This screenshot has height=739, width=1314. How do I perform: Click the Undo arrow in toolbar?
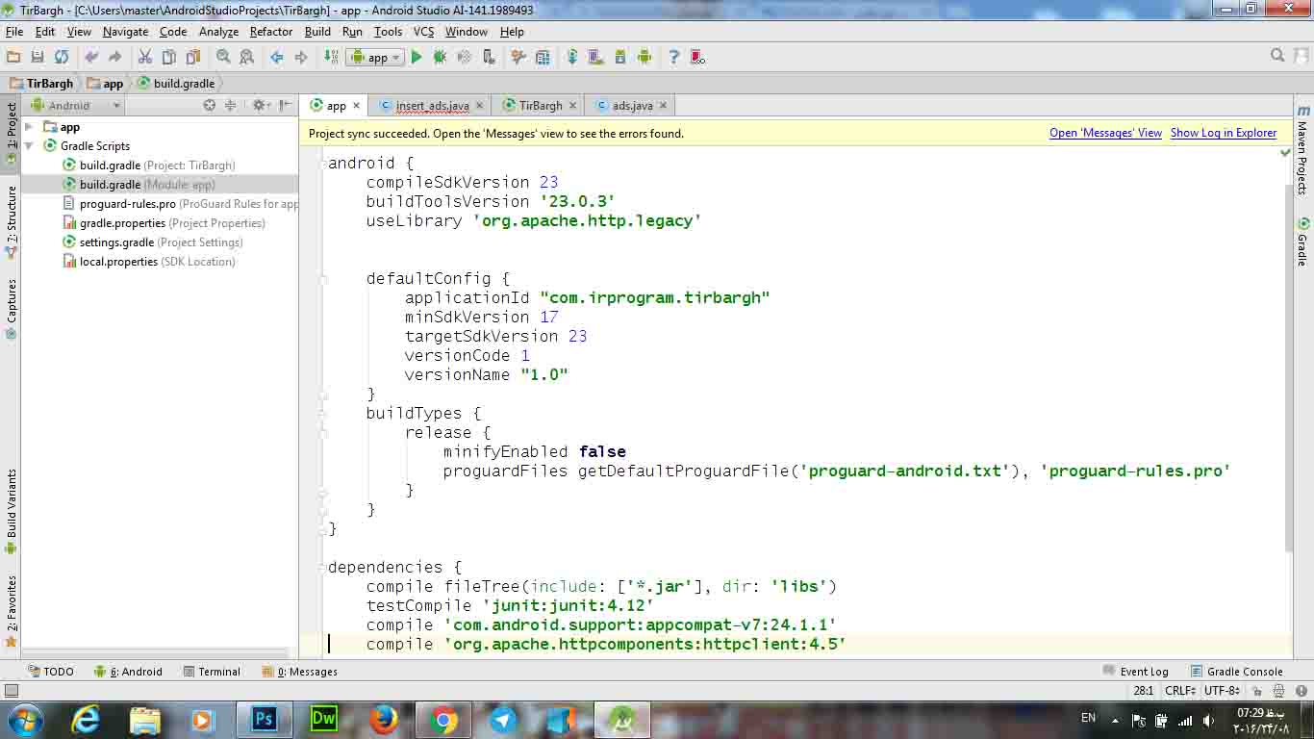91,57
